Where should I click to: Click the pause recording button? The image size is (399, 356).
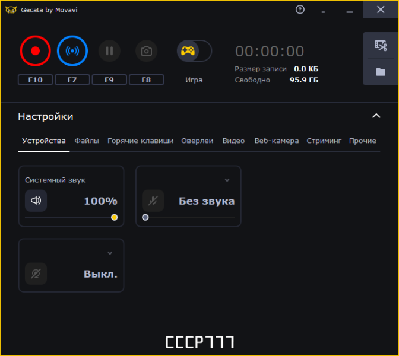point(109,51)
